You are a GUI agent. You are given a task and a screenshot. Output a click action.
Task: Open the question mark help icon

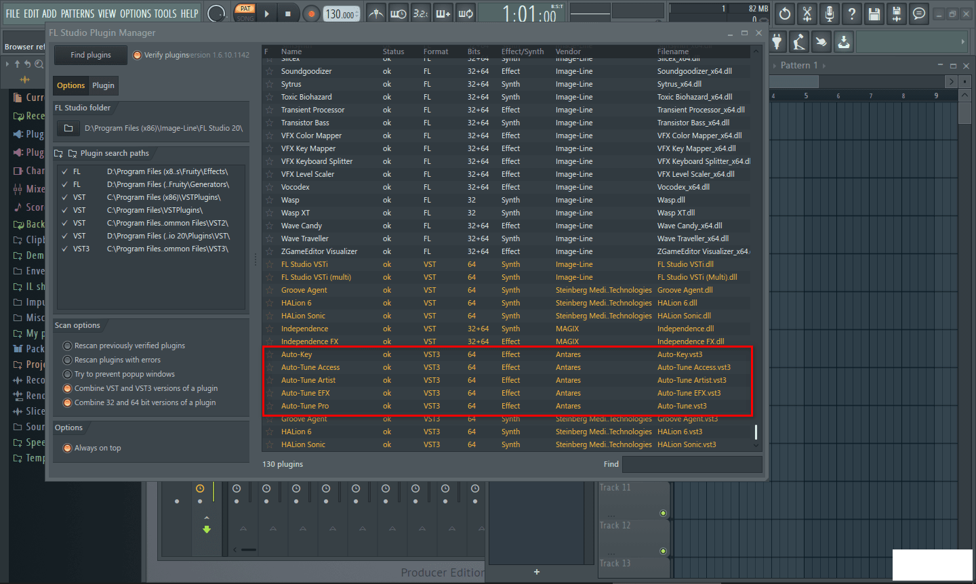852,13
